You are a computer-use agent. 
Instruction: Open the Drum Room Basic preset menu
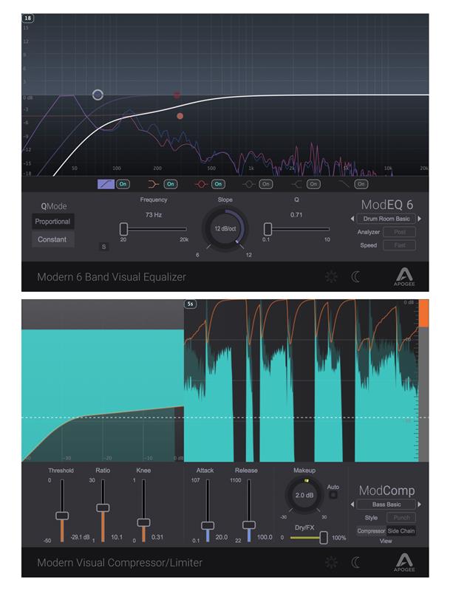(x=386, y=219)
